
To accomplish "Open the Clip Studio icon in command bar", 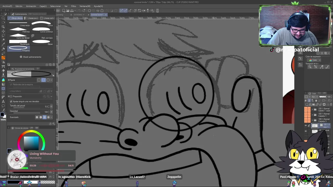I will 58,11.
